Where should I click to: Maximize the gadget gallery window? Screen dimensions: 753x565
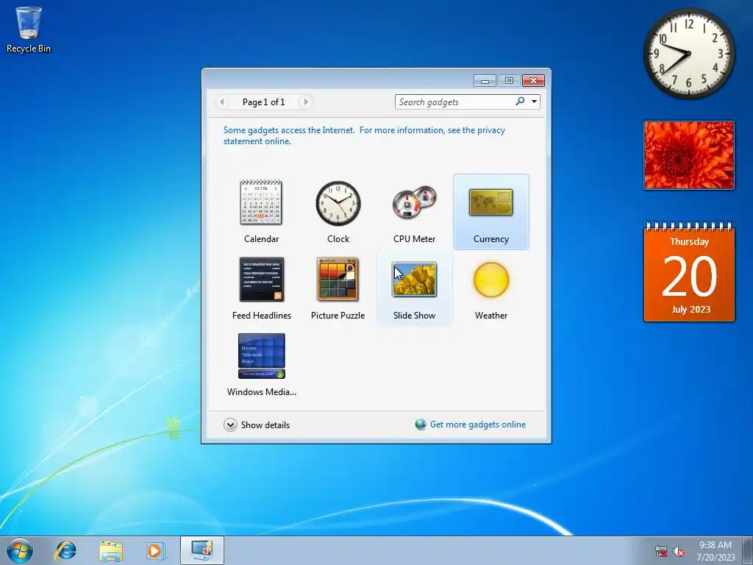pos(509,81)
